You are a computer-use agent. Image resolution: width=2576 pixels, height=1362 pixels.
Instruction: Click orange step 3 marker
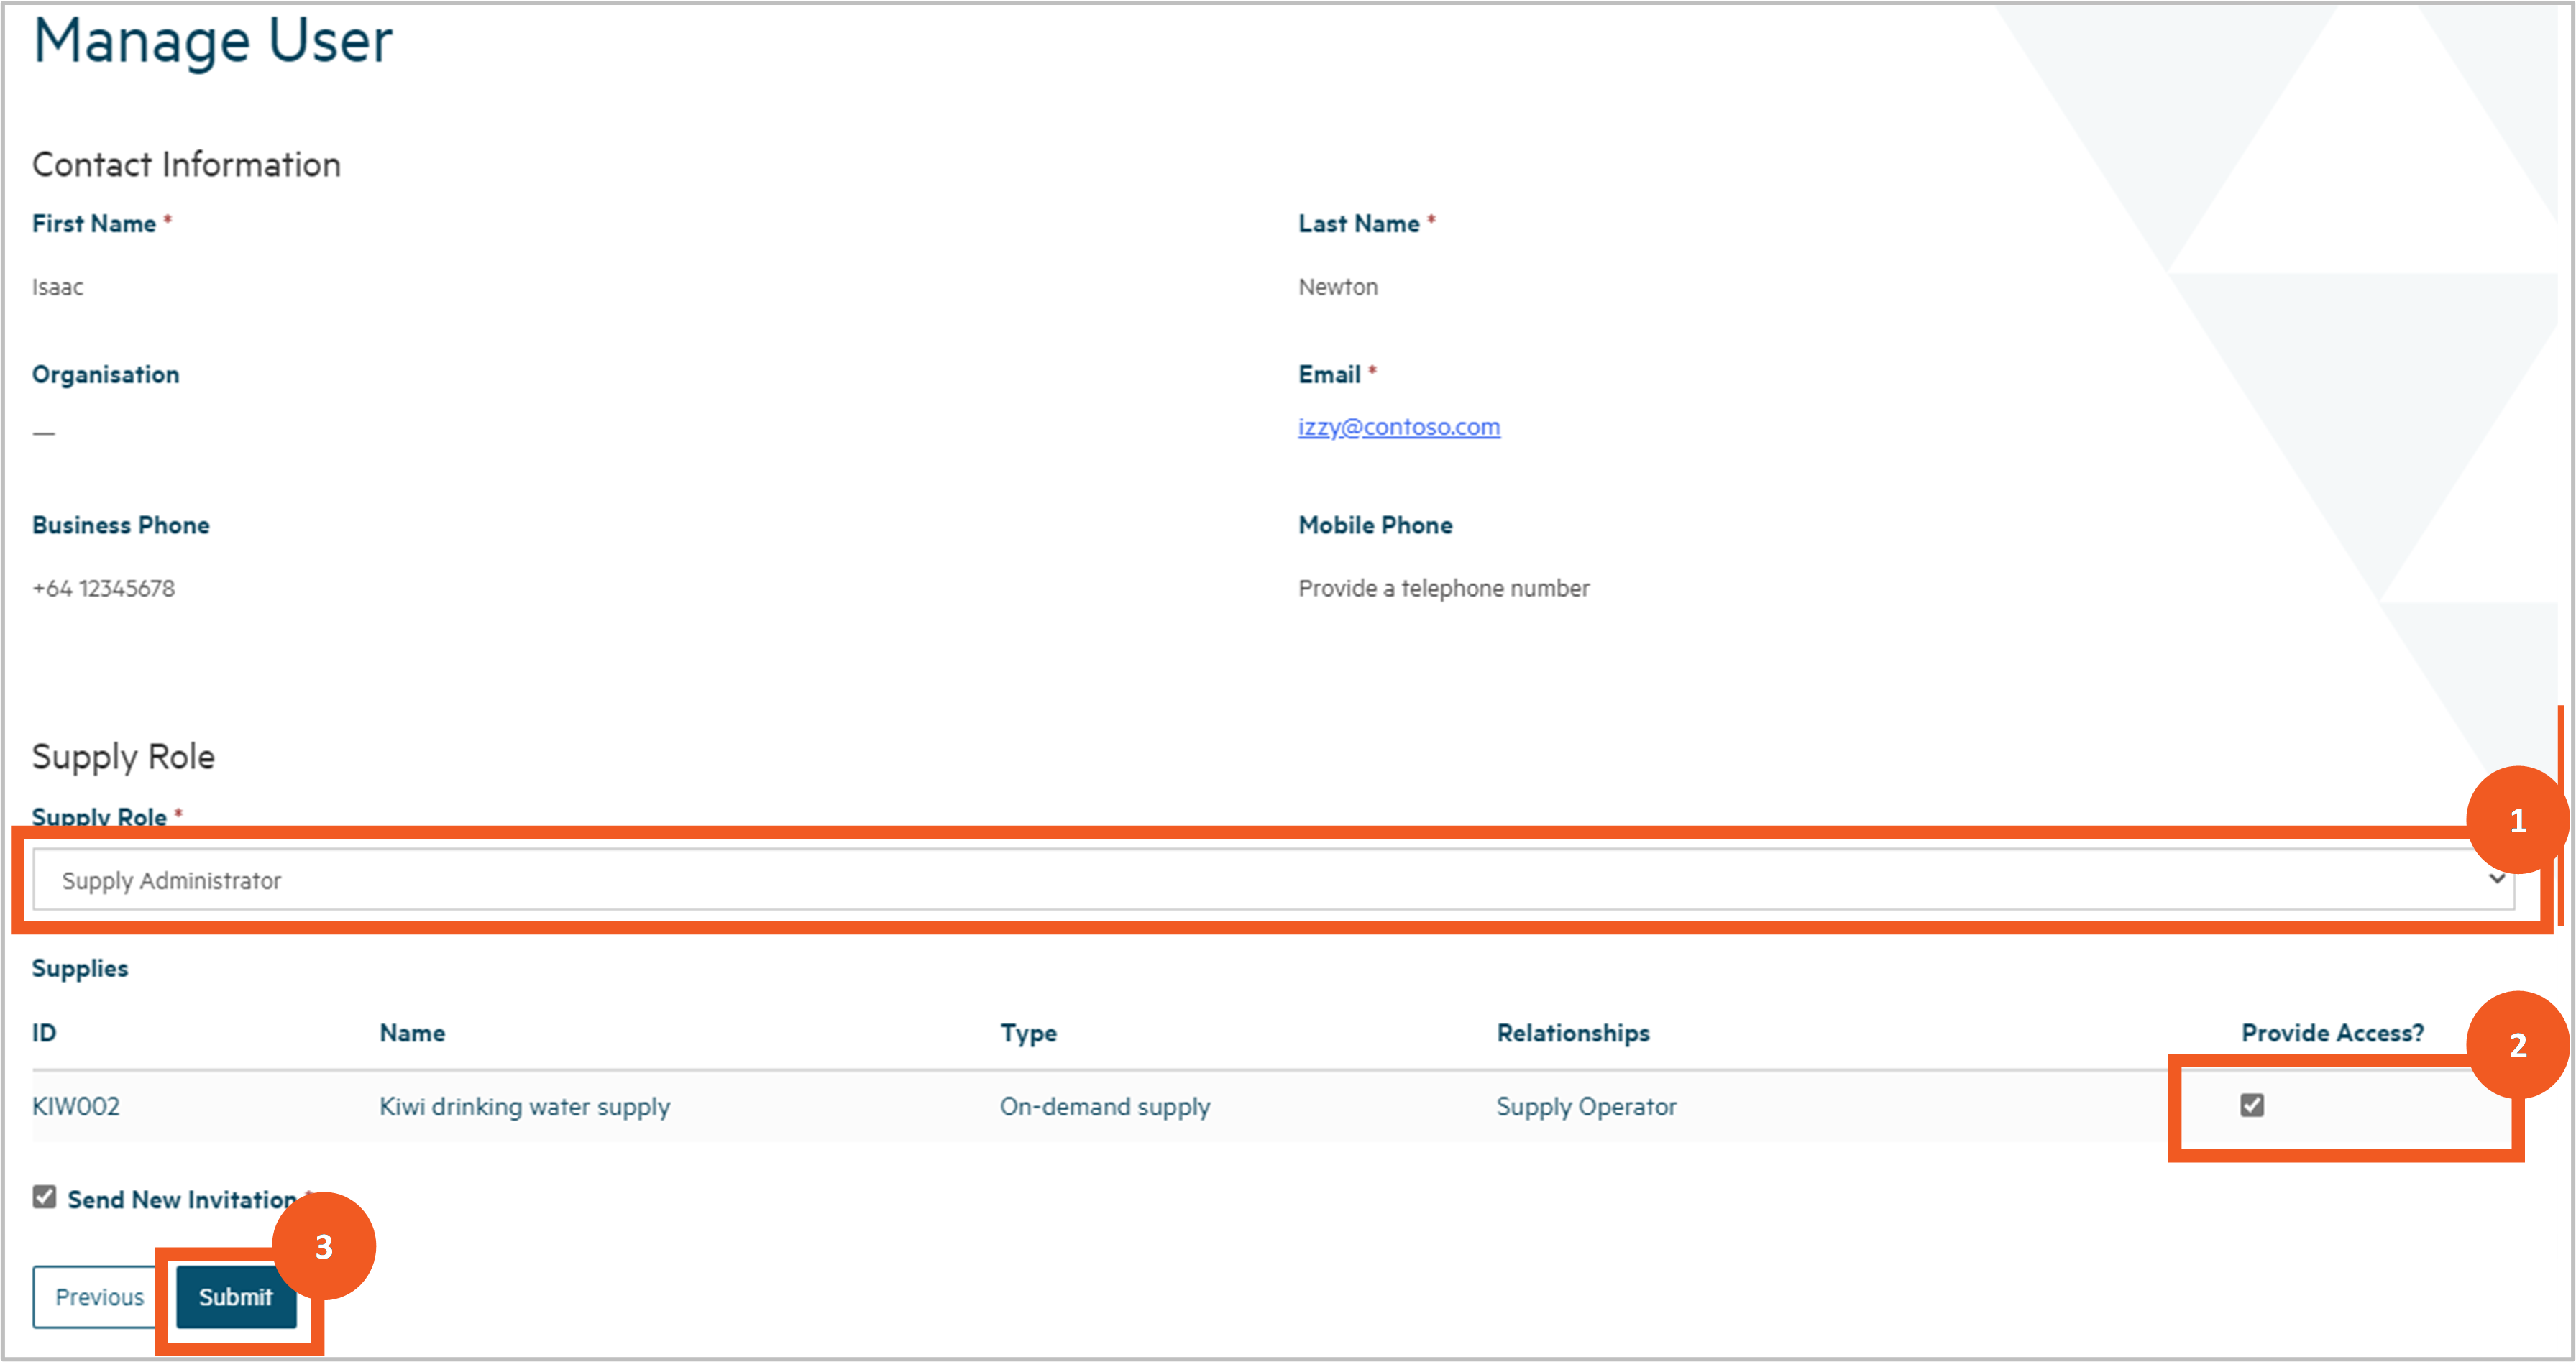click(323, 1246)
